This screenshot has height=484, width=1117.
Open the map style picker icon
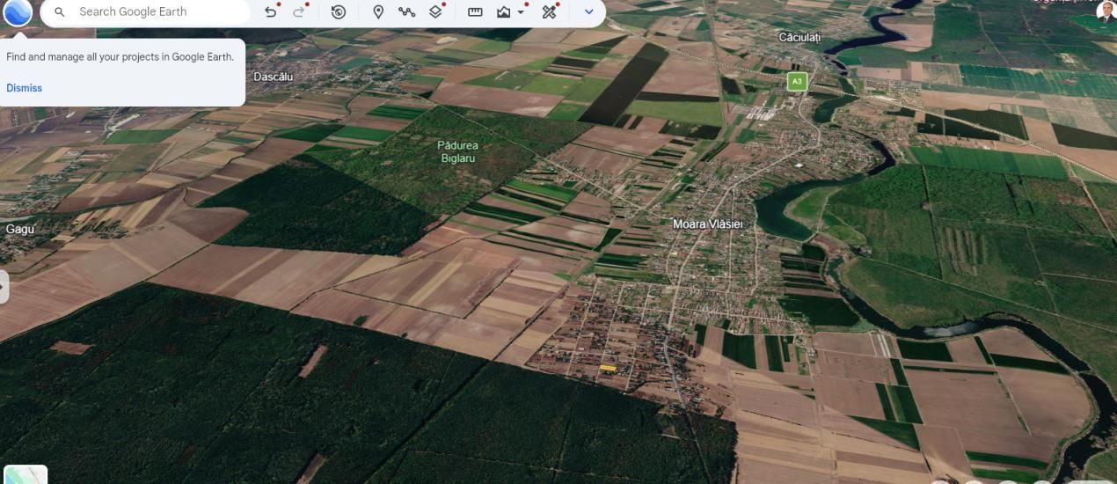point(504,12)
